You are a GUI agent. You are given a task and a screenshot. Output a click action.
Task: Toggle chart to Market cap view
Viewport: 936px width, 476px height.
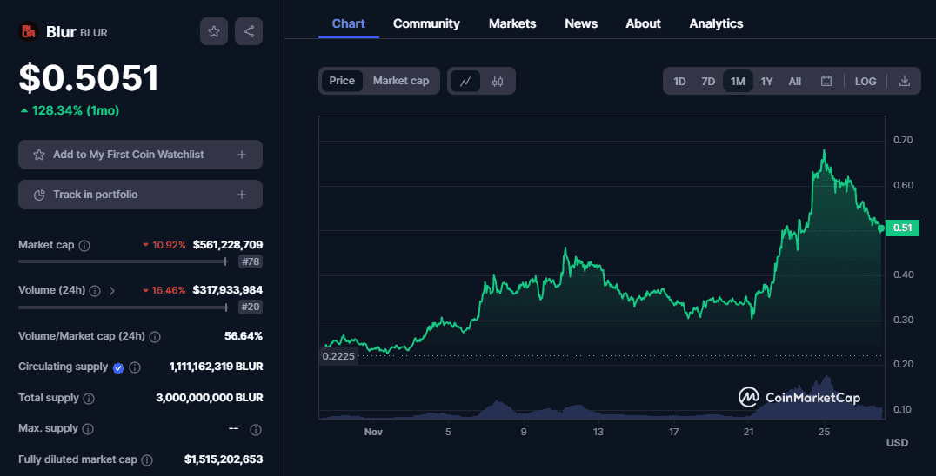point(401,81)
